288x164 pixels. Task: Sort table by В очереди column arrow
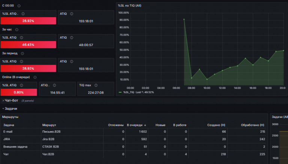pyautogui.click(x=145, y=125)
